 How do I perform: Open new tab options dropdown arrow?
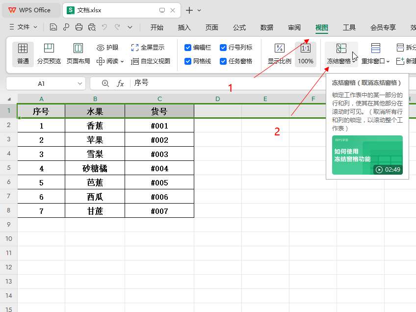tap(199, 10)
